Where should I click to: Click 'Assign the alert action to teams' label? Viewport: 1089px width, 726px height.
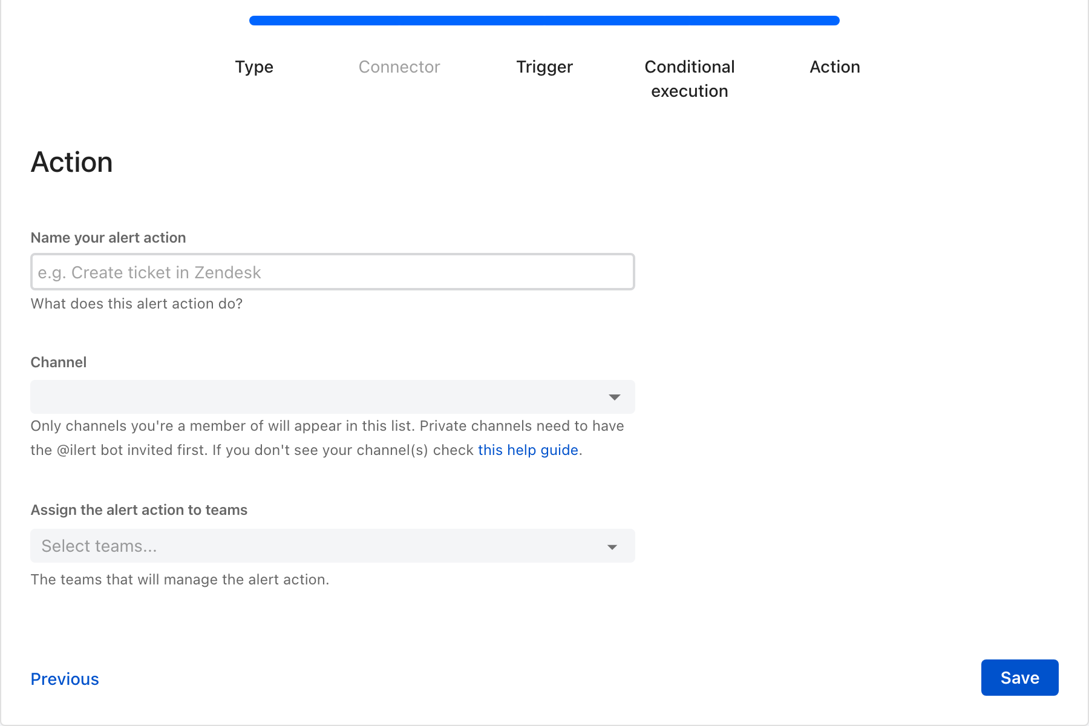pos(139,510)
